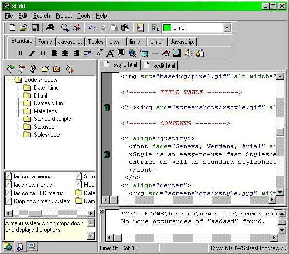Select 'lad's new menus' snippet
The width and height of the screenshot is (289, 254).
pos(33,185)
